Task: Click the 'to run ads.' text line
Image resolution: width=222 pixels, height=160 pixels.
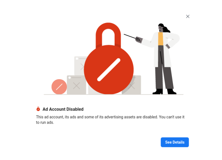Action: point(45,122)
